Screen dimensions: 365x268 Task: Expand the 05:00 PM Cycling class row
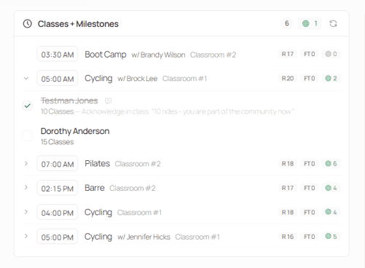click(x=26, y=236)
